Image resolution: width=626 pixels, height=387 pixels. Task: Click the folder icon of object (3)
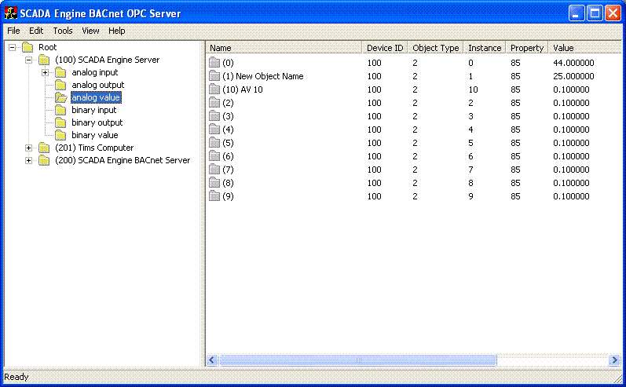[x=214, y=116]
